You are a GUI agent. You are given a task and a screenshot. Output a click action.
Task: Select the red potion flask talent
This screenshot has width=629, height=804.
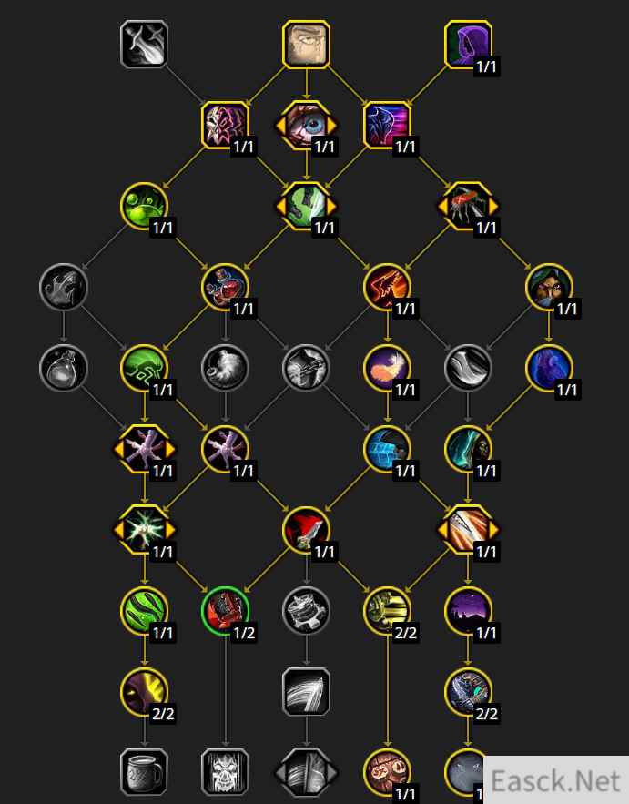point(225,287)
